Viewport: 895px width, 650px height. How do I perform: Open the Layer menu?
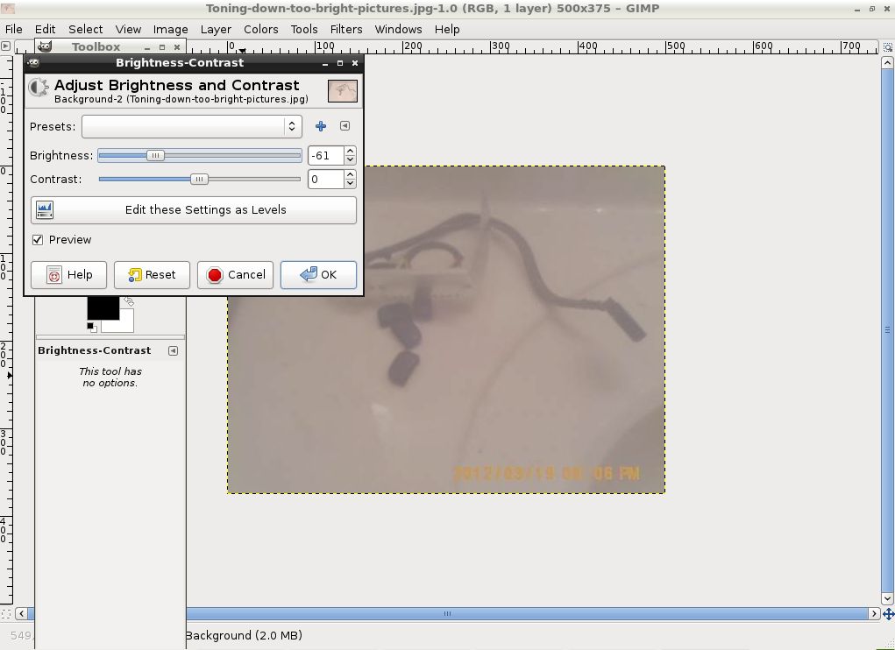tap(216, 29)
